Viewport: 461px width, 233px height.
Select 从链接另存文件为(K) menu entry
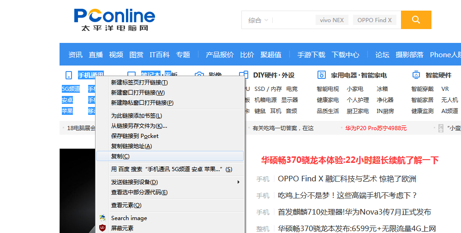(170, 126)
